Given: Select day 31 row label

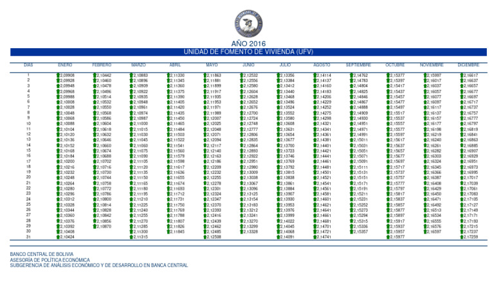Looking at the screenshot, I should [28, 237].
